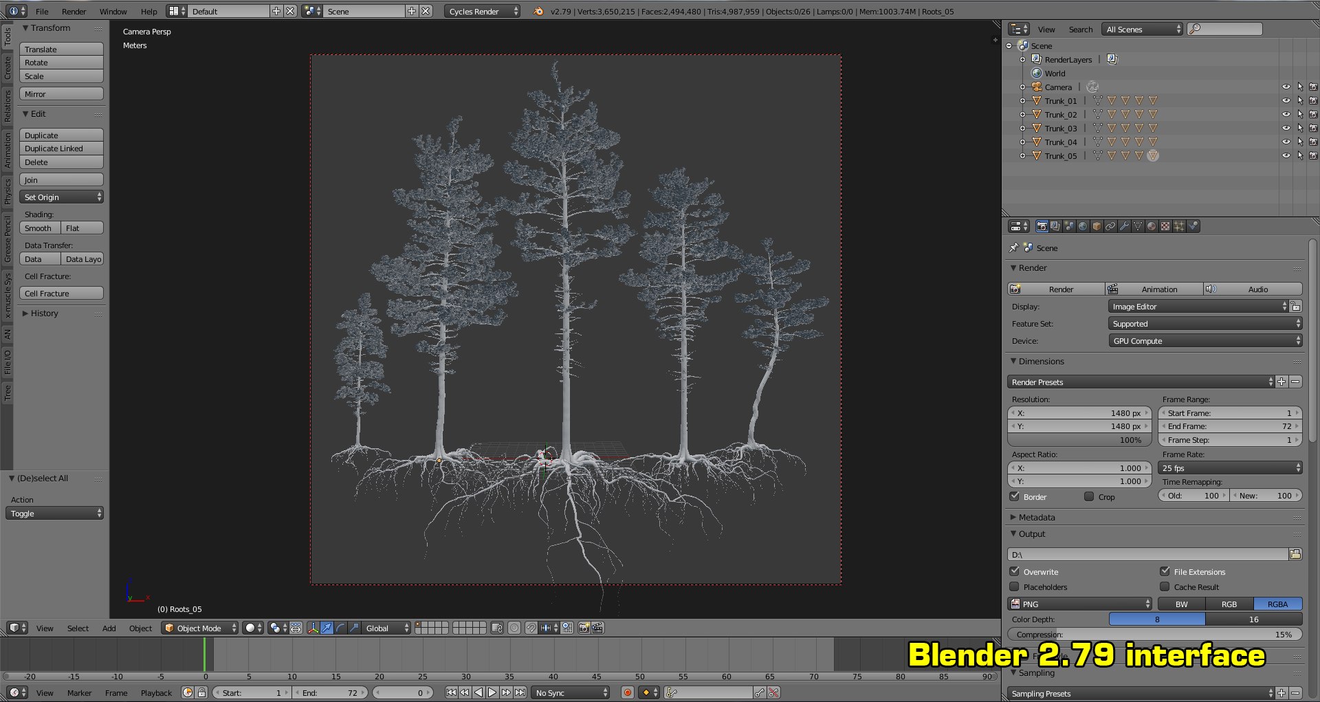Open the timeline Marker menu
The width and height of the screenshot is (1320, 702).
[79, 692]
